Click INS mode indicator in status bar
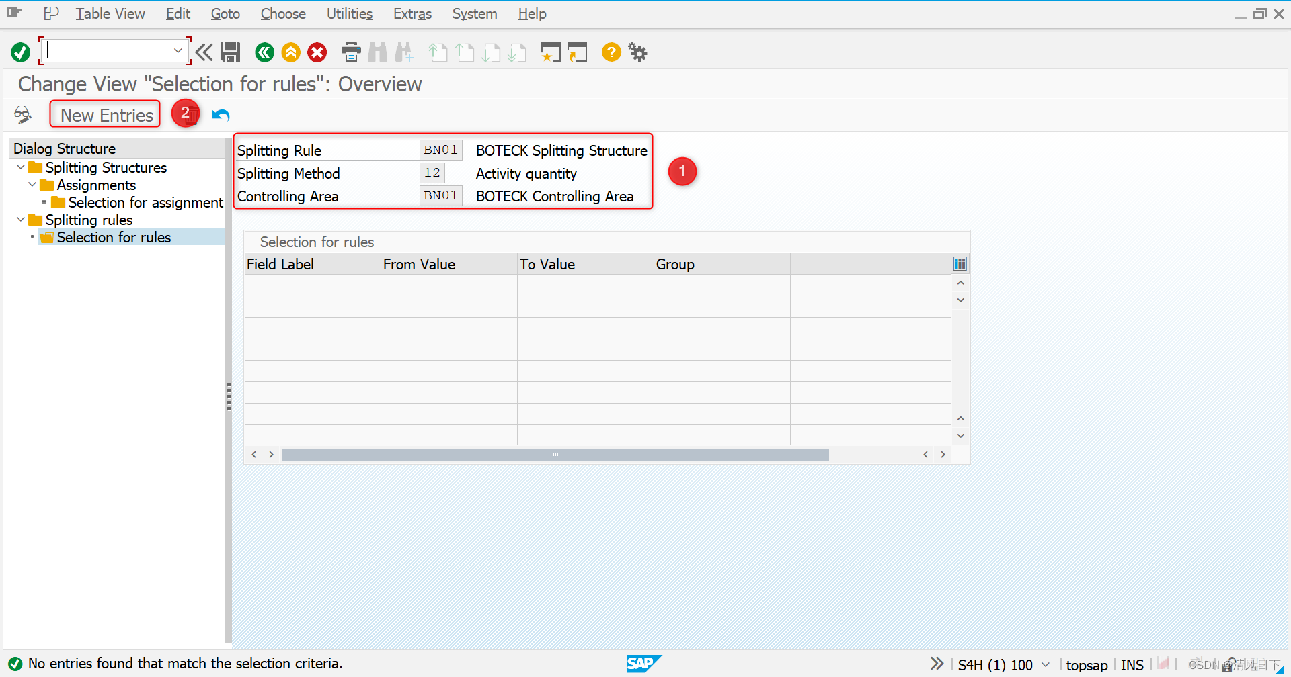This screenshot has width=1291, height=677. (1132, 665)
